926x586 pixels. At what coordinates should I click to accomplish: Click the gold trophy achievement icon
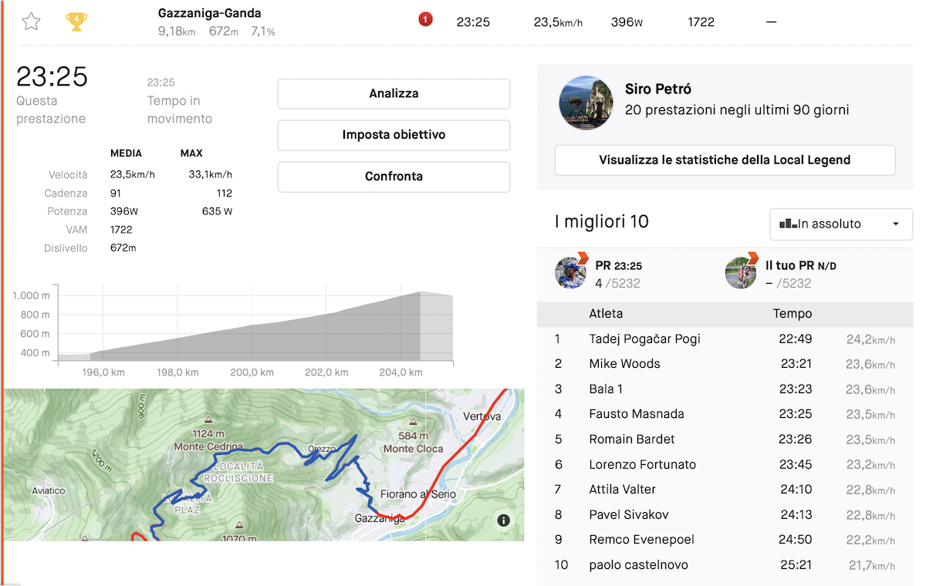tap(76, 22)
